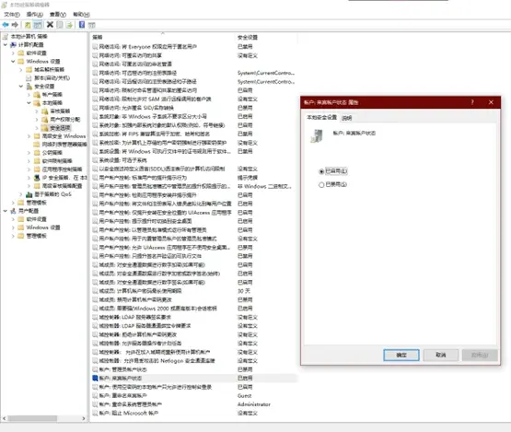The width and height of the screenshot is (511, 432).
Task: Open the 帮助(H) menu
Action: click(x=81, y=15)
